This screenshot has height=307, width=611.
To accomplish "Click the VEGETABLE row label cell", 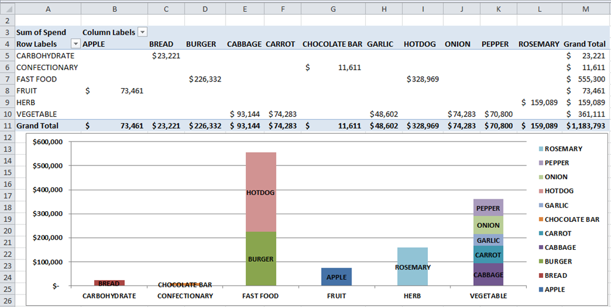I will tap(48, 114).
